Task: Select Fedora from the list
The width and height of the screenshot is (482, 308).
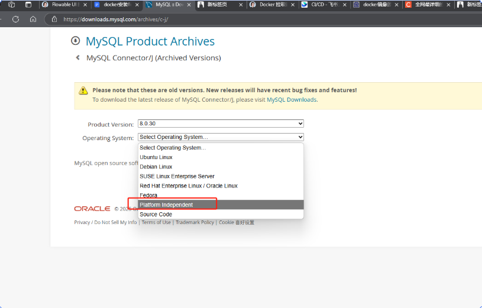Action: pyautogui.click(x=221, y=195)
